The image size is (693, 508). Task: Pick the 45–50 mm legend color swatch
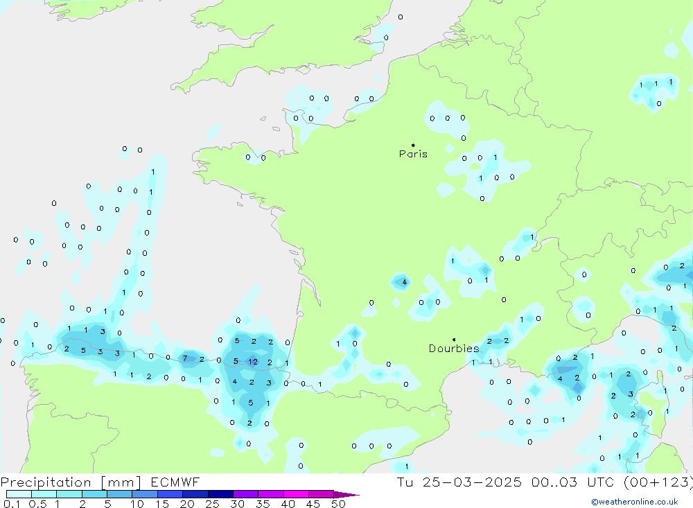tap(322, 494)
